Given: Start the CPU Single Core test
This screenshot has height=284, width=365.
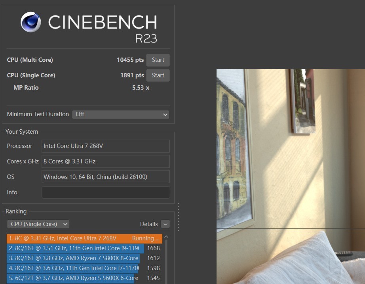Looking at the screenshot, I should click(x=158, y=75).
